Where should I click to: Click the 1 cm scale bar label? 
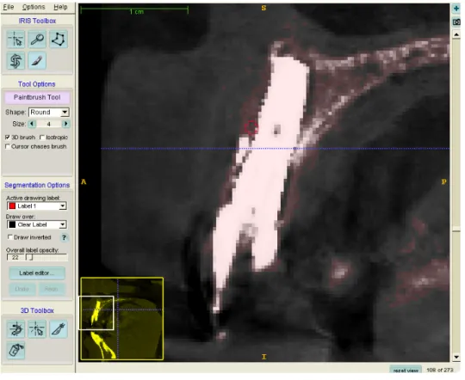(x=136, y=12)
